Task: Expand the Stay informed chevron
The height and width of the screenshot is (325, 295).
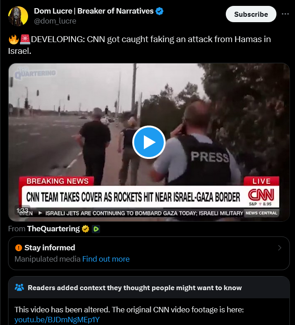Action: [x=280, y=248]
